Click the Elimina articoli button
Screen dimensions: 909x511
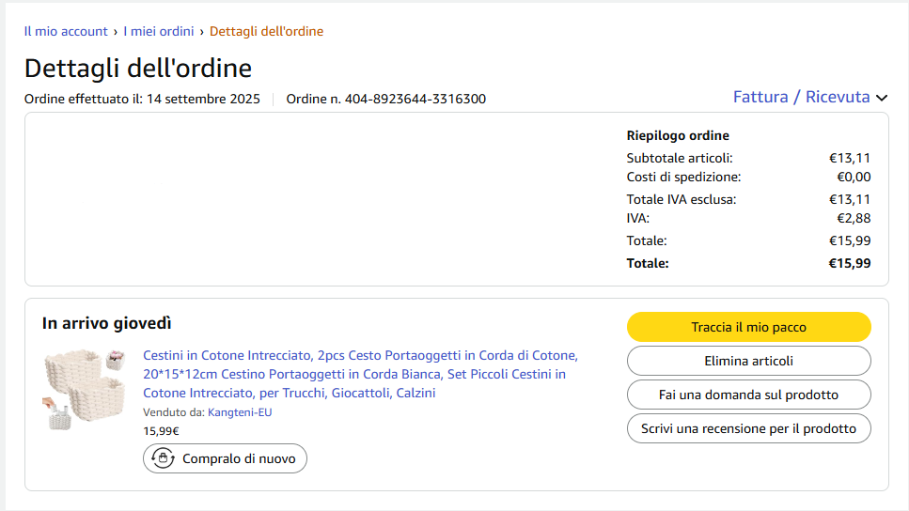[x=748, y=361]
